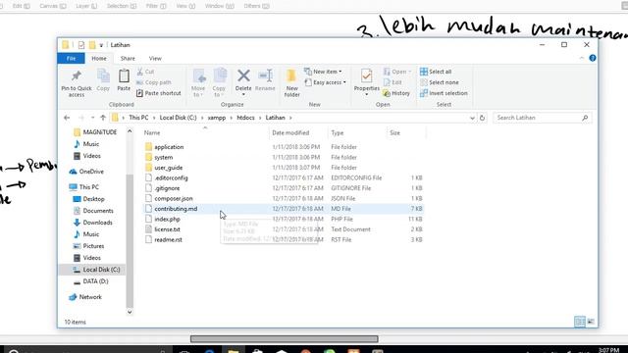The height and width of the screenshot is (353, 628).
Task: Open the Easy access dropdown
Action: [325, 82]
